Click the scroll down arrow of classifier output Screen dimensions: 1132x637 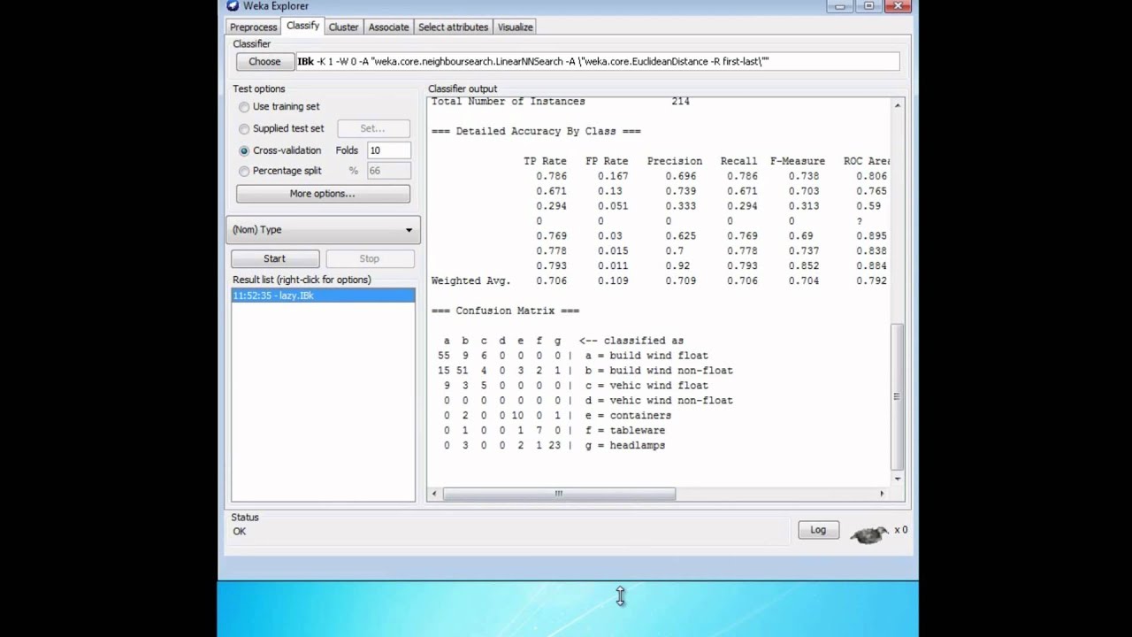click(898, 479)
